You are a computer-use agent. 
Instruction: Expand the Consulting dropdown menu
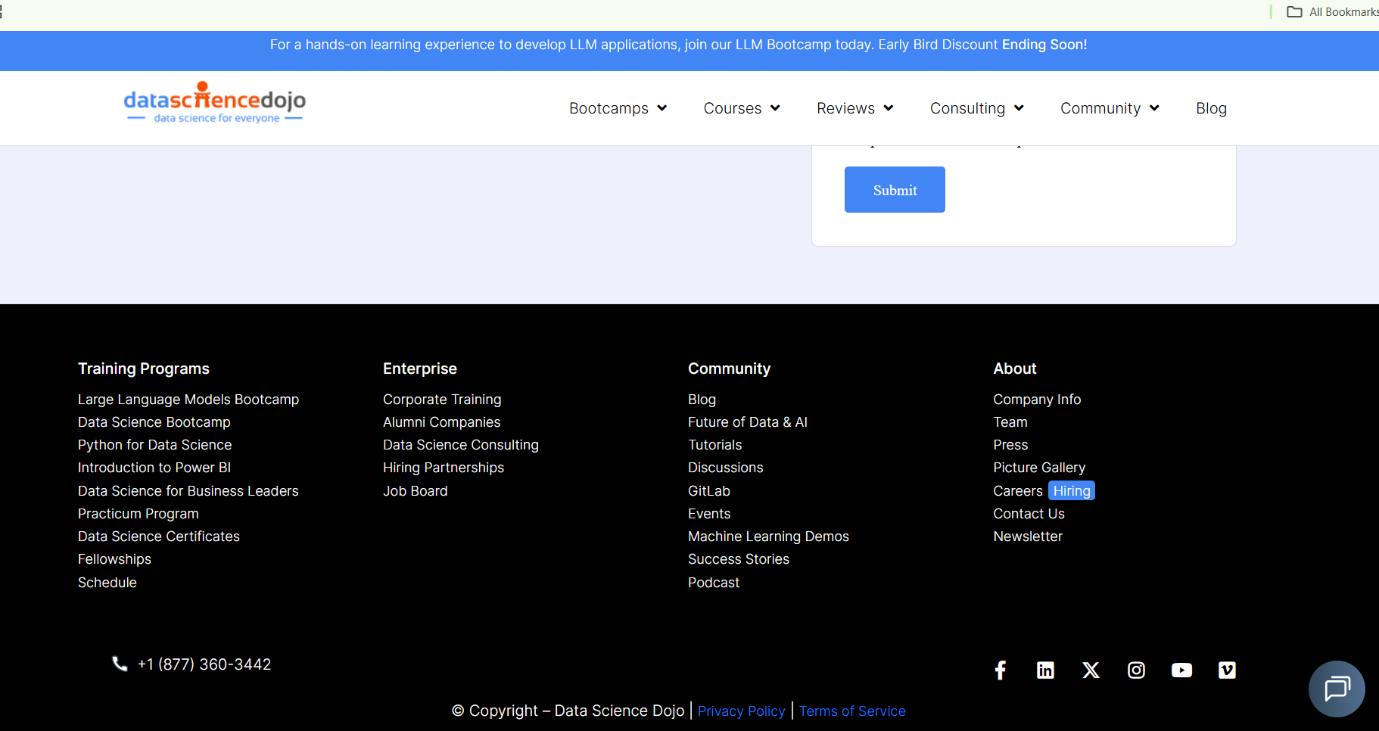[976, 108]
